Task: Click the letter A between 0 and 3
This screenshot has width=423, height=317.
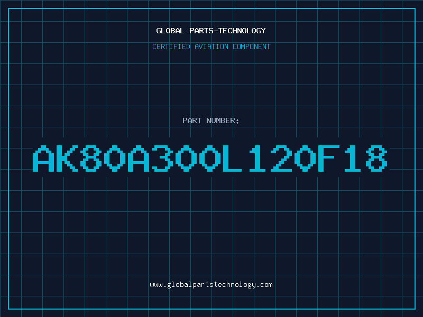Action: click(139, 158)
